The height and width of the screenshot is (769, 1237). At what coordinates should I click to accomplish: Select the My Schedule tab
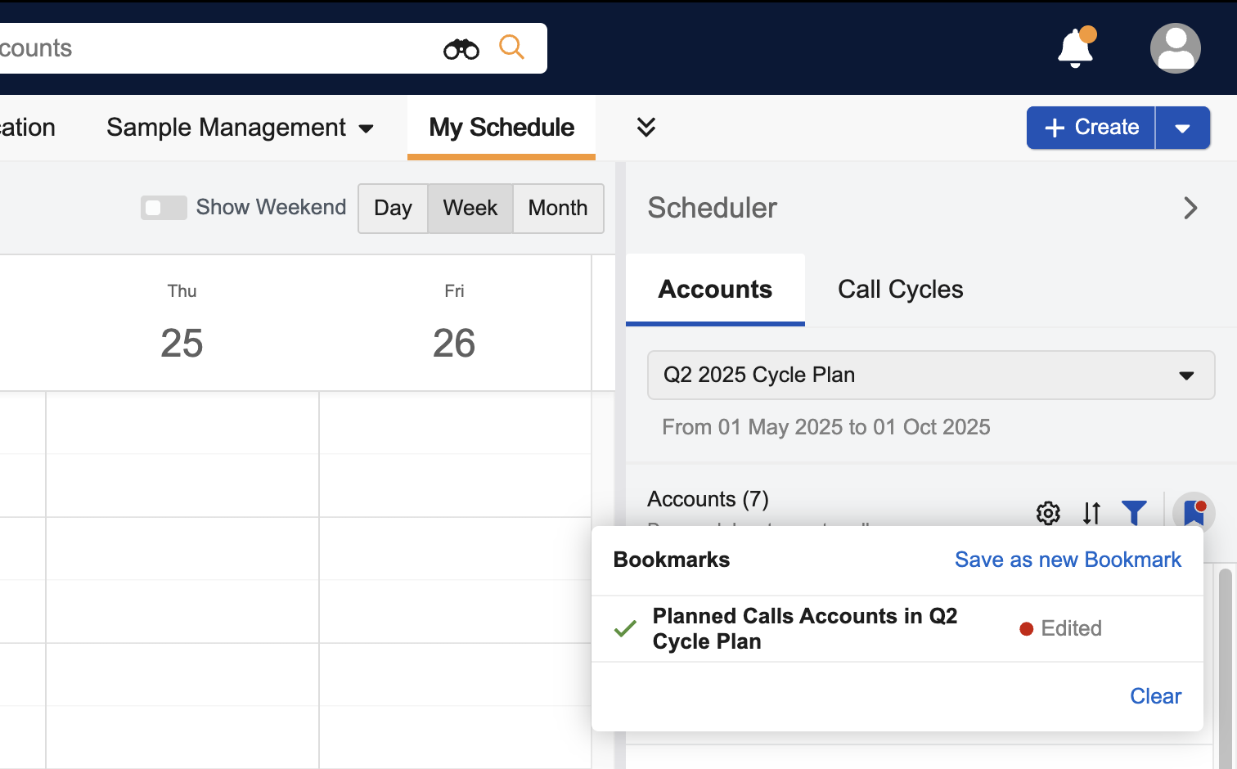[x=502, y=128]
